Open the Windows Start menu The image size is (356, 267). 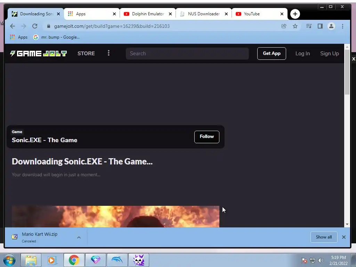point(9,260)
